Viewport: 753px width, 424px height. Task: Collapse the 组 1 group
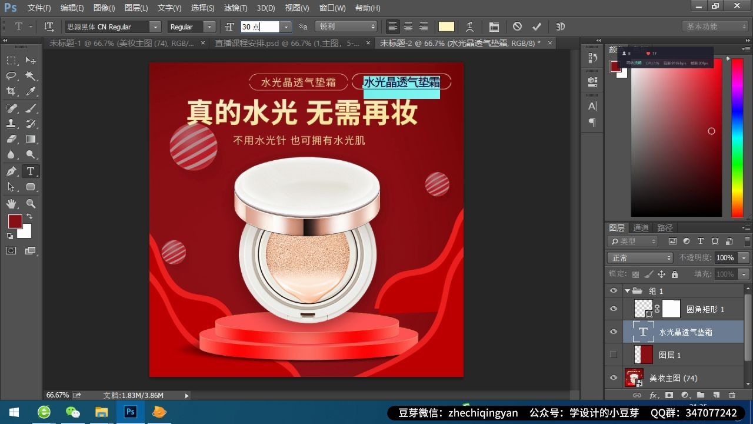(x=627, y=291)
